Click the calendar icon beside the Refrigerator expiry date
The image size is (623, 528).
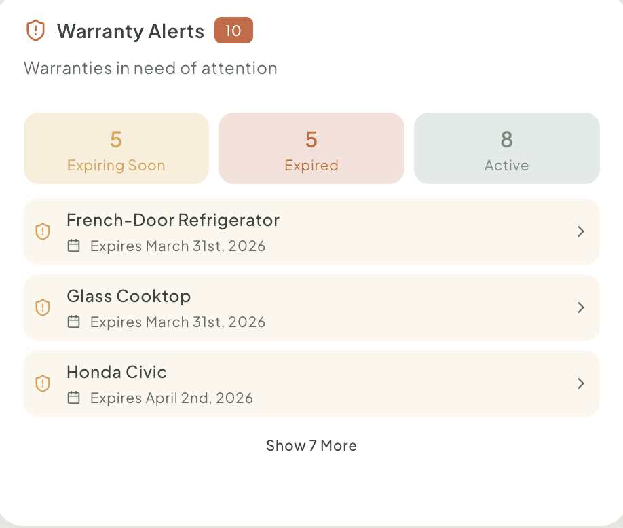tap(74, 246)
